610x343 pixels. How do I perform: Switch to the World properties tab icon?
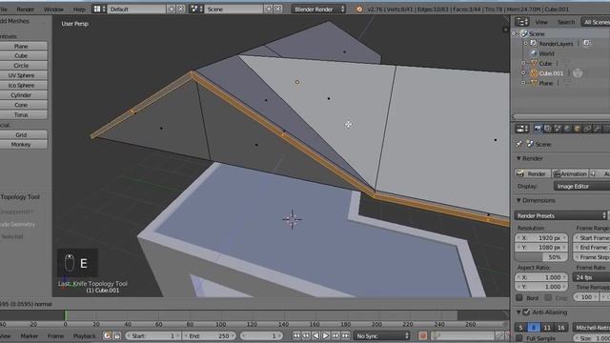coord(568,129)
